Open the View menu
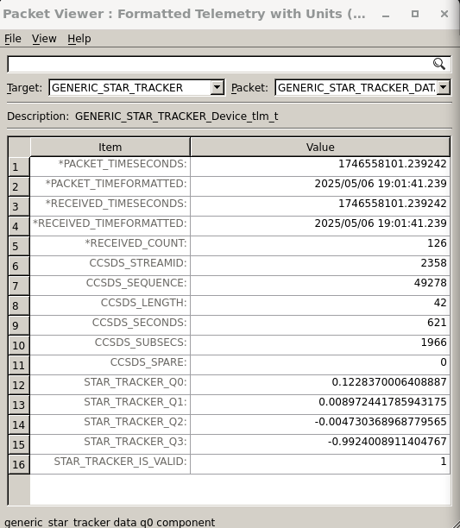 point(44,39)
